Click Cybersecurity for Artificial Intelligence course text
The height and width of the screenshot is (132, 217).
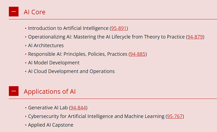pos(96,116)
